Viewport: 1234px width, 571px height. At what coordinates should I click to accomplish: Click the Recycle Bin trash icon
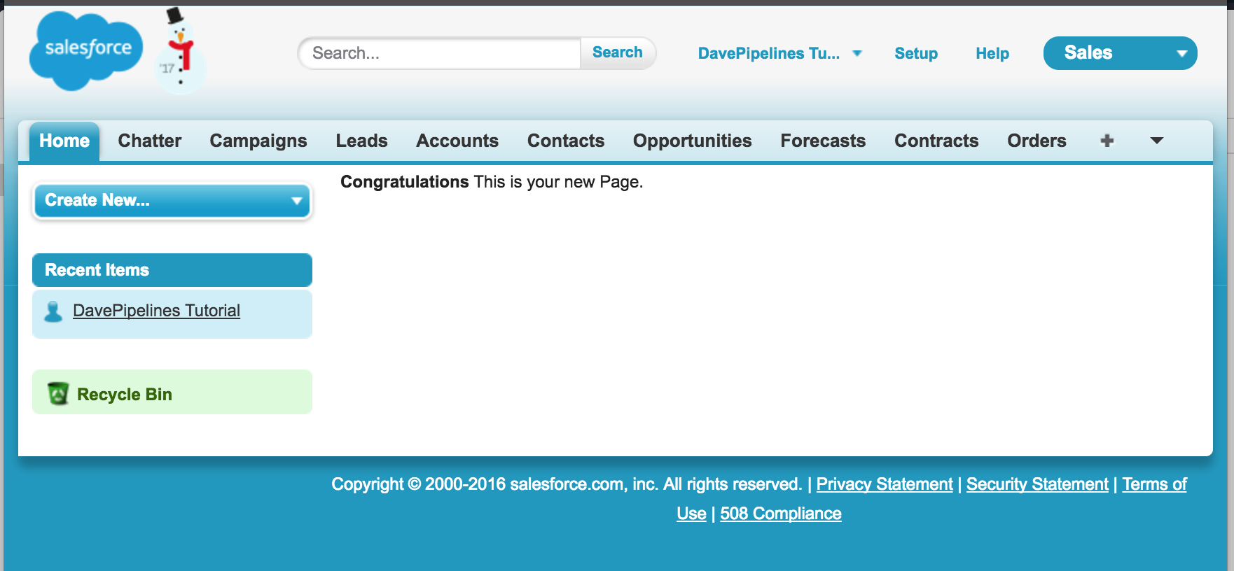(57, 394)
